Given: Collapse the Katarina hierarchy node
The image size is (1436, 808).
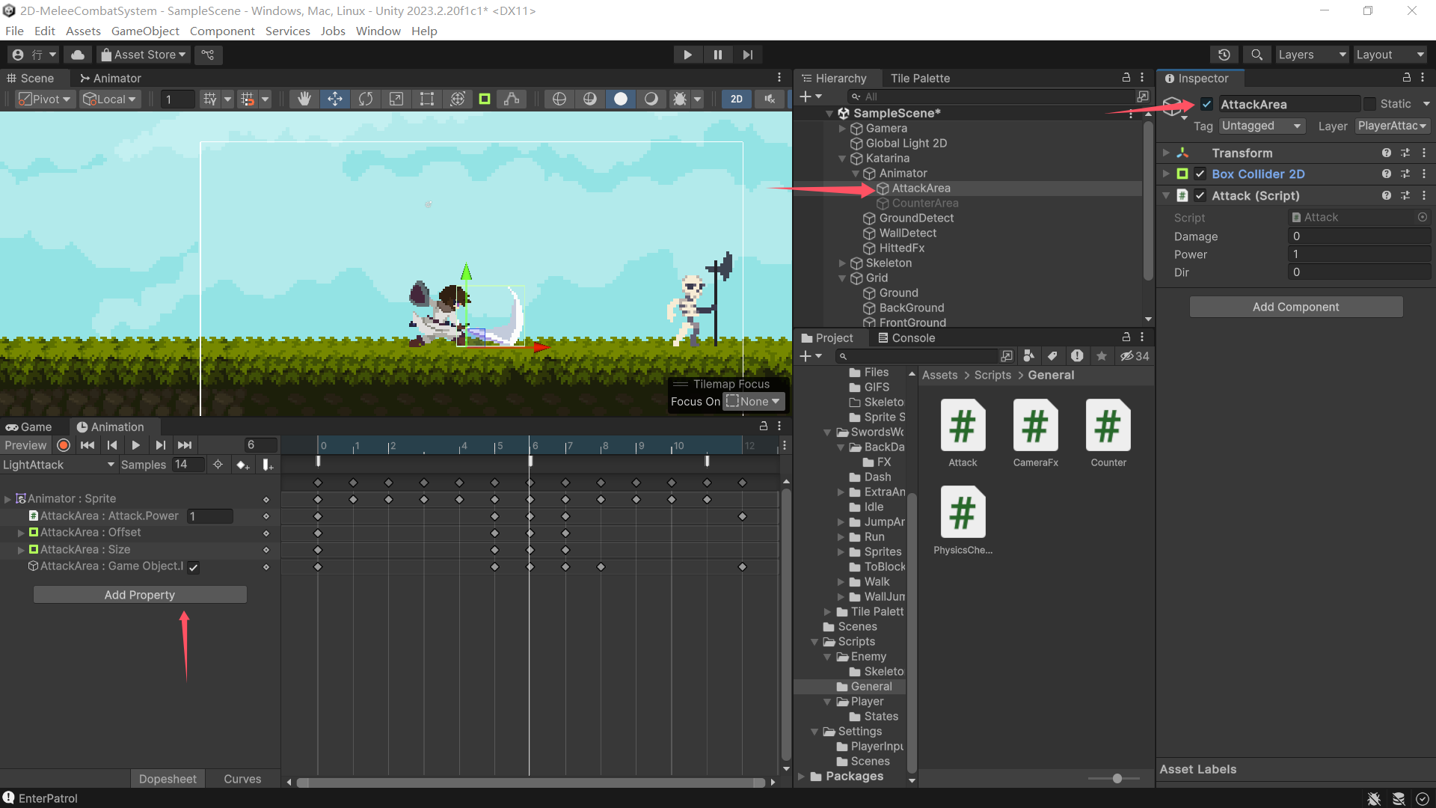Looking at the screenshot, I should coord(842,159).
